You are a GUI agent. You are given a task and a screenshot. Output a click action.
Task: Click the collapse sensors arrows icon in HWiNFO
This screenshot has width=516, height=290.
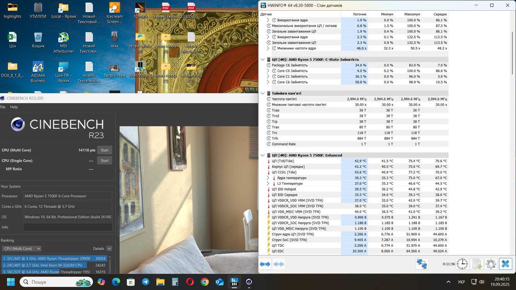point(279,264)
